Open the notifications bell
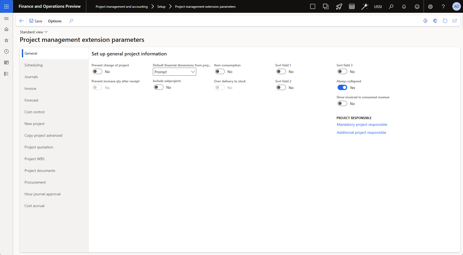Screen dimensions: 463x255 click(404, 7)
